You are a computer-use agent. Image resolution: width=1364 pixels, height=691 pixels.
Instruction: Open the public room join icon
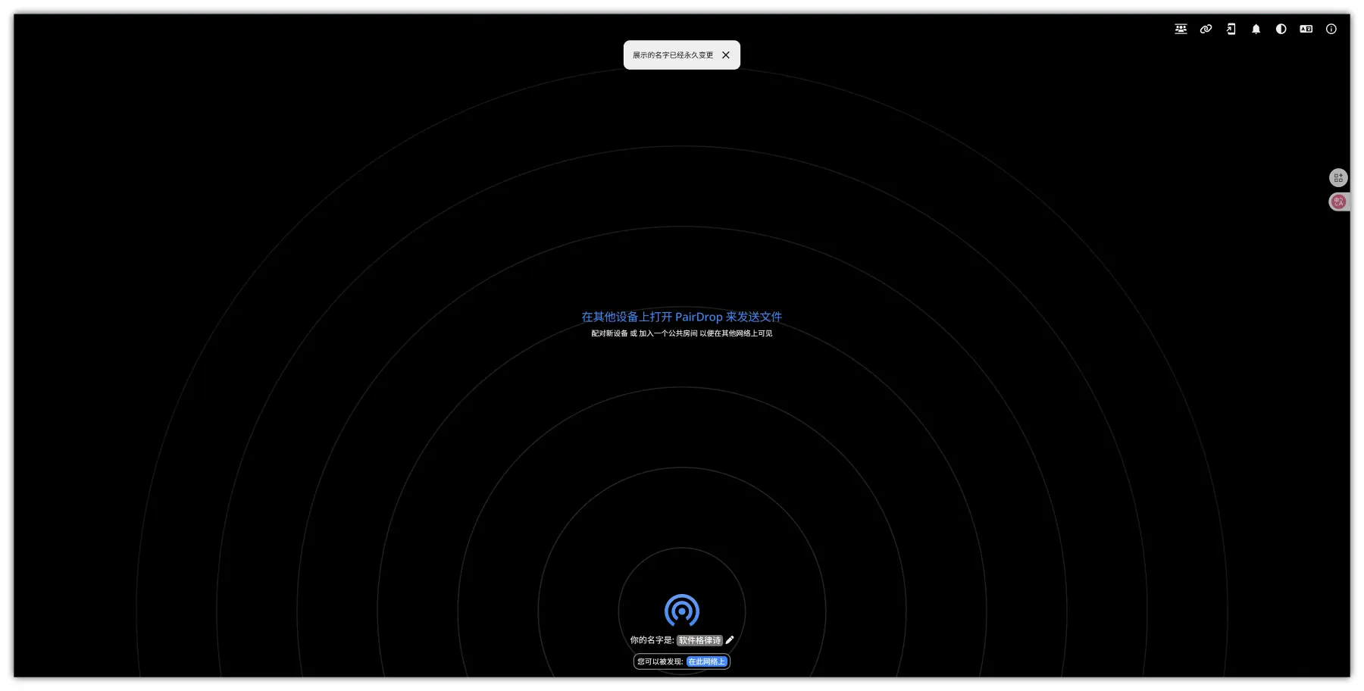click(1181, 29)
